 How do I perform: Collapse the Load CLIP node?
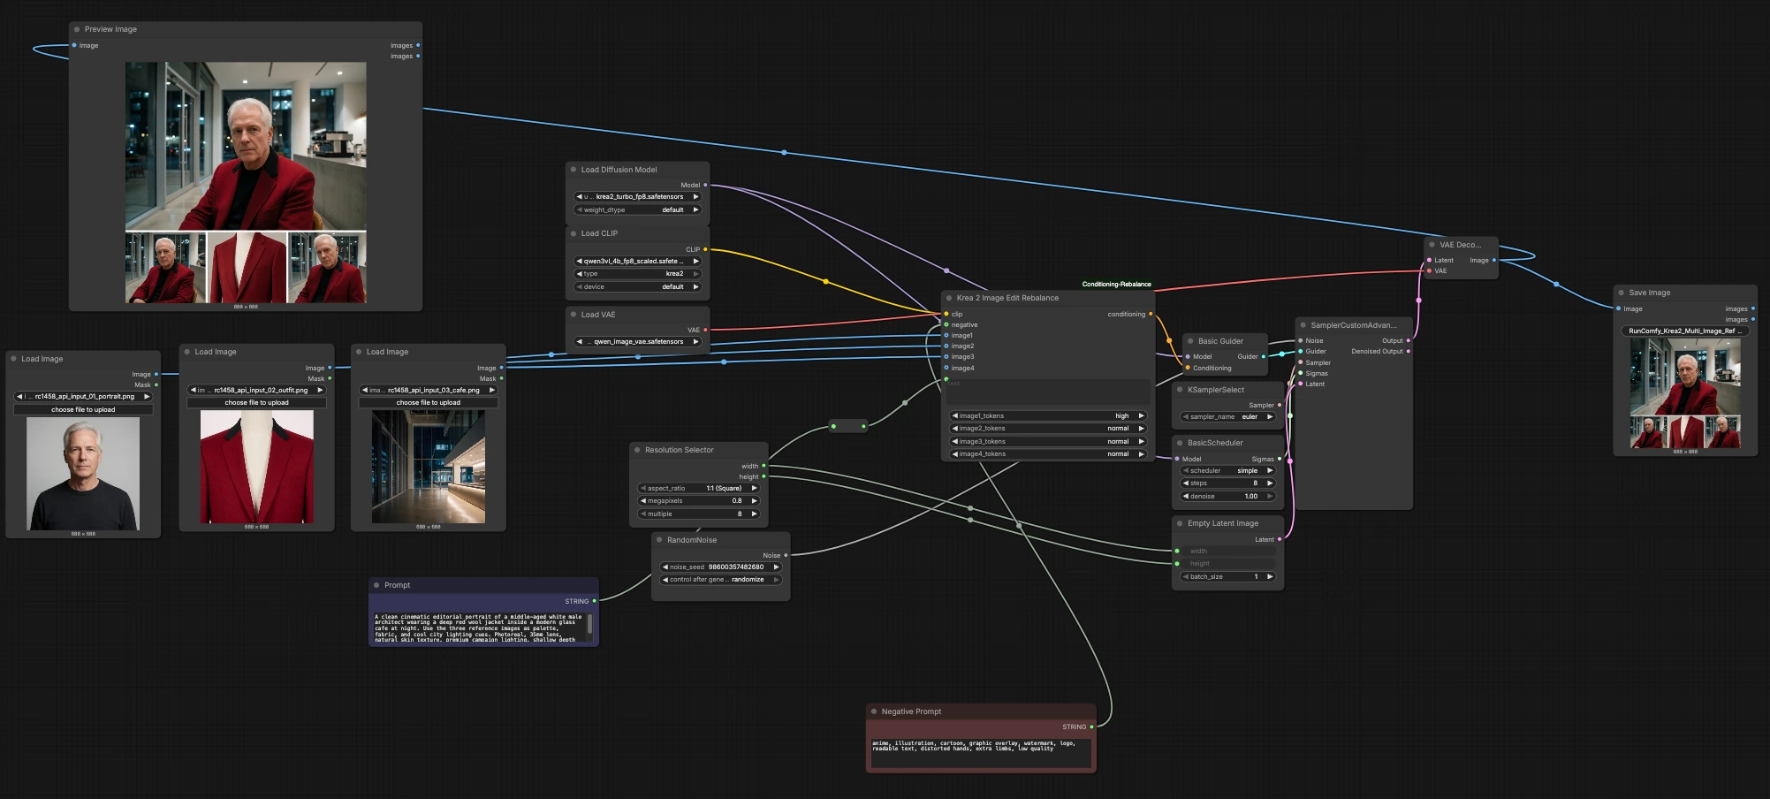pos(574,233)
